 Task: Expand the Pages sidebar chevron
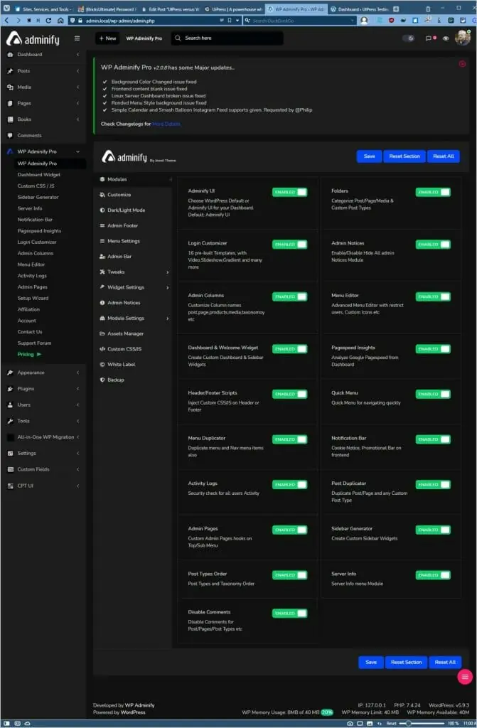(x=77, y=103)
